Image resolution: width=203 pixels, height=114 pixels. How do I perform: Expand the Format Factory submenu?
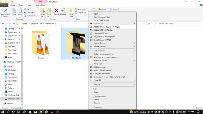point(113,47)
